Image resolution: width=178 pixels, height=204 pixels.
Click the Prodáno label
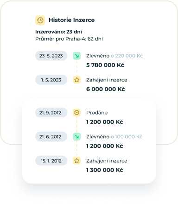(97, 113)
